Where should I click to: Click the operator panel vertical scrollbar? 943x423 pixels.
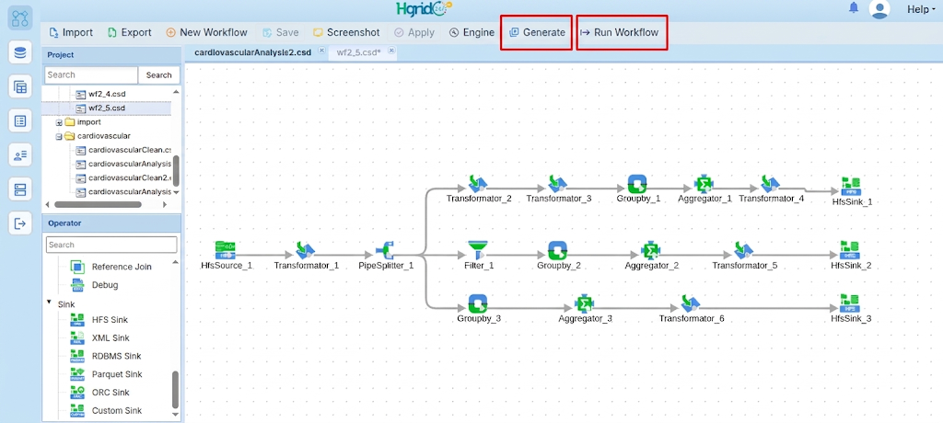point(176,389)
